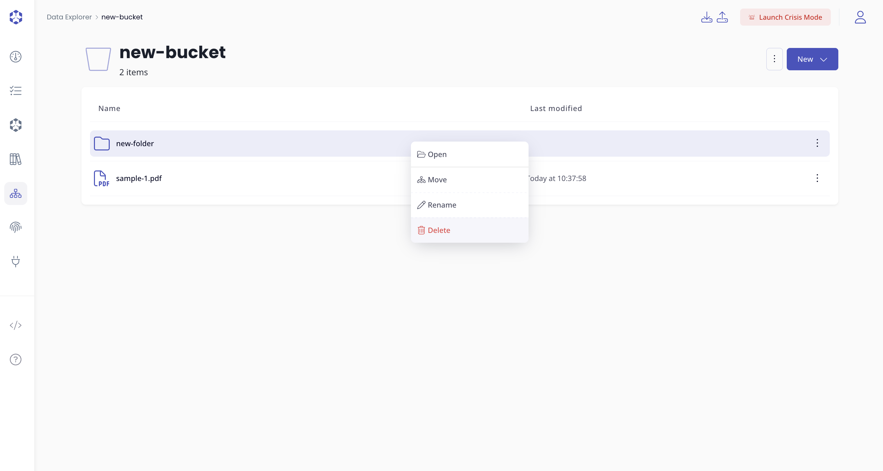Click the Launch Crisis Mode button
883x471 pixels.
pos(785,17)
